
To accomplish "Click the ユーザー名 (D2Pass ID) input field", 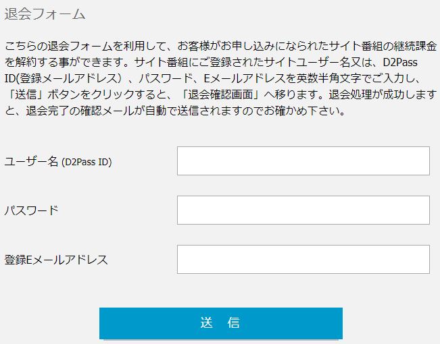I will click(x=303, y=161).
